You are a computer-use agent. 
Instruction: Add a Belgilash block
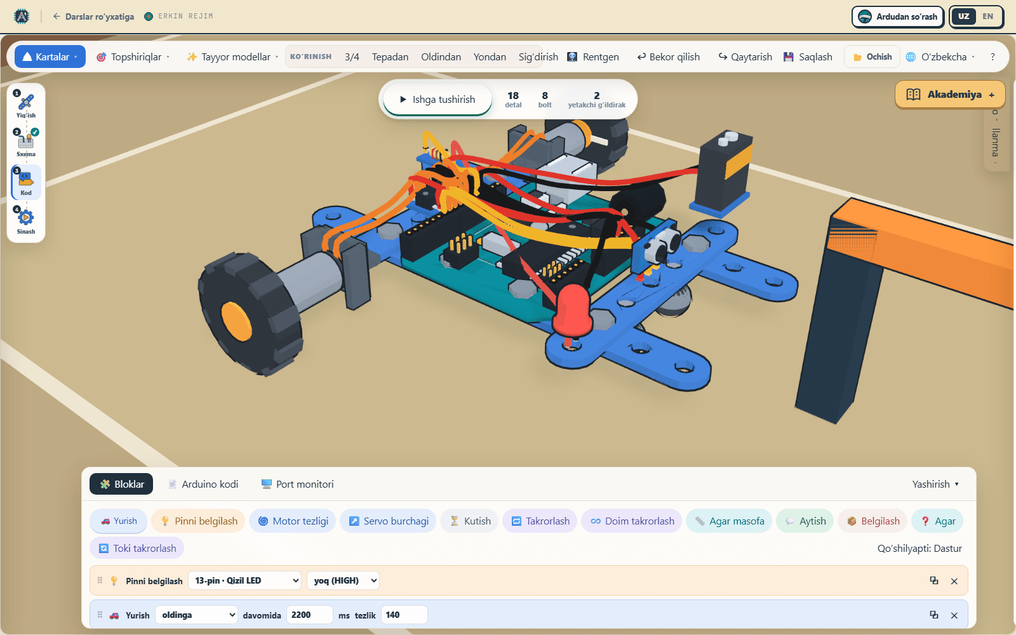tap(872, 521)
